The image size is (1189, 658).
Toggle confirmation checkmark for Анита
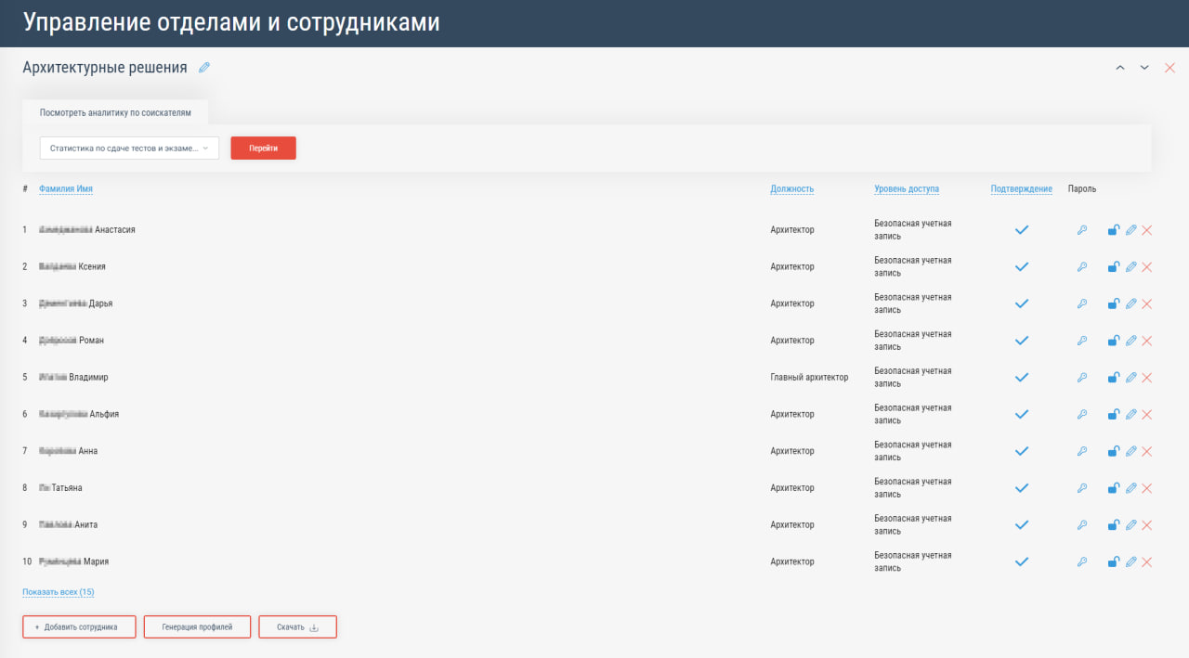(1022, 525)
